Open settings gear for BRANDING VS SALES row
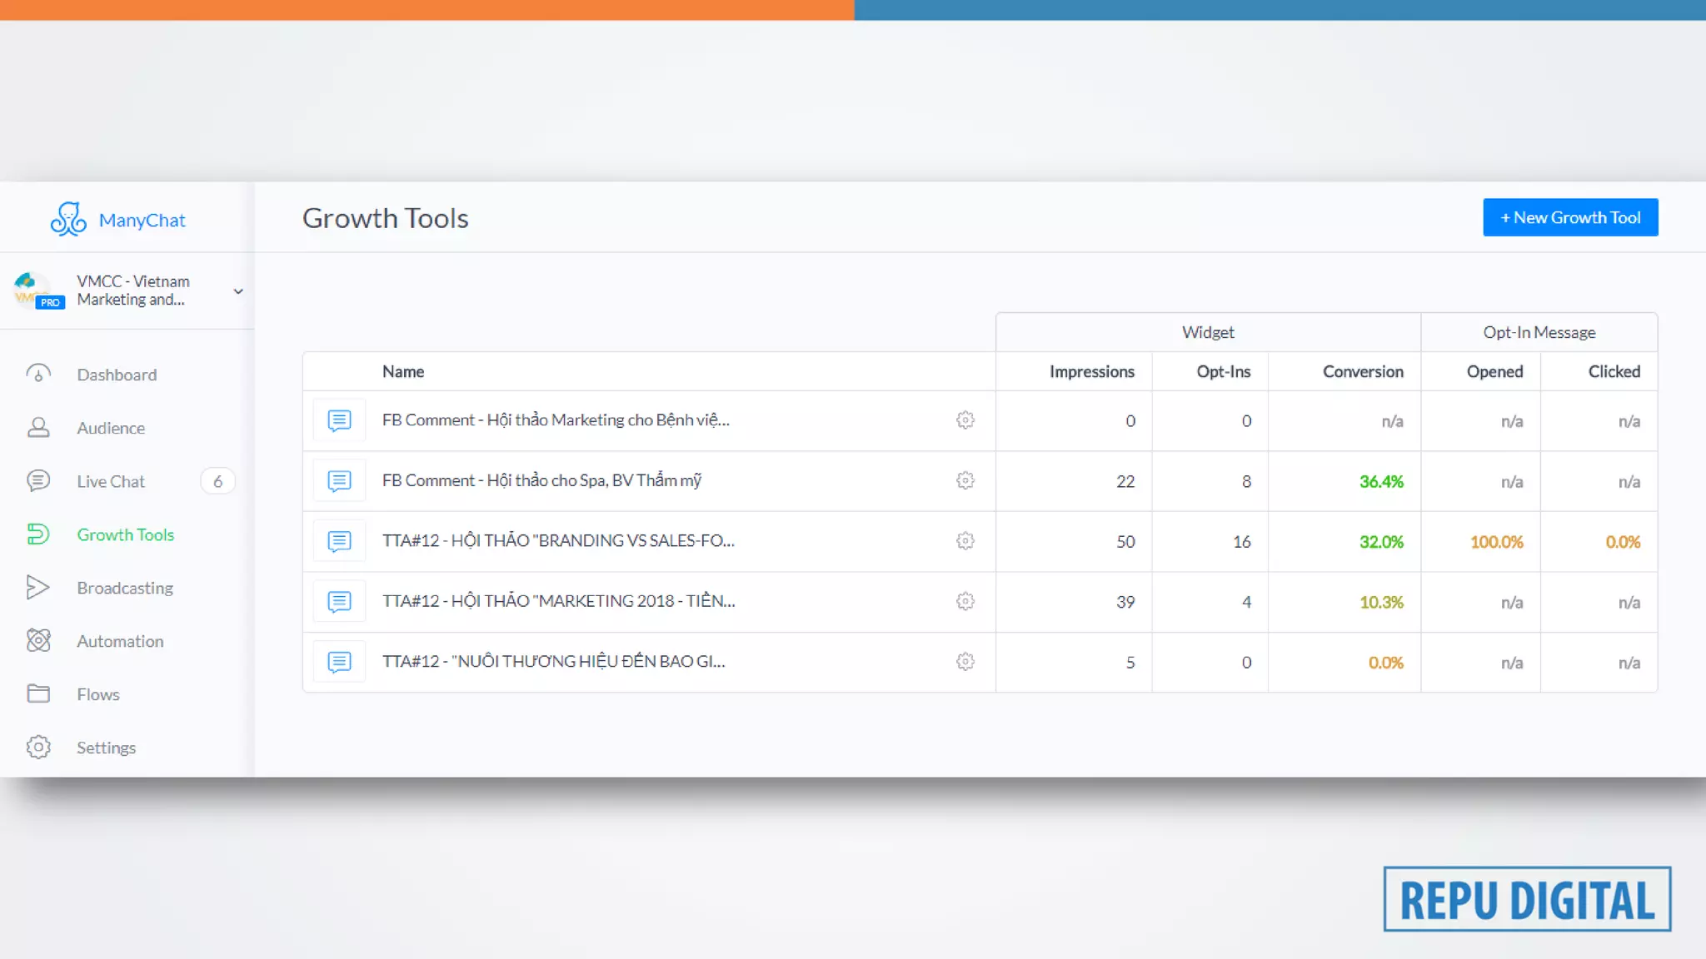Viewport: 1706px width, 959px height. [965, 541]
